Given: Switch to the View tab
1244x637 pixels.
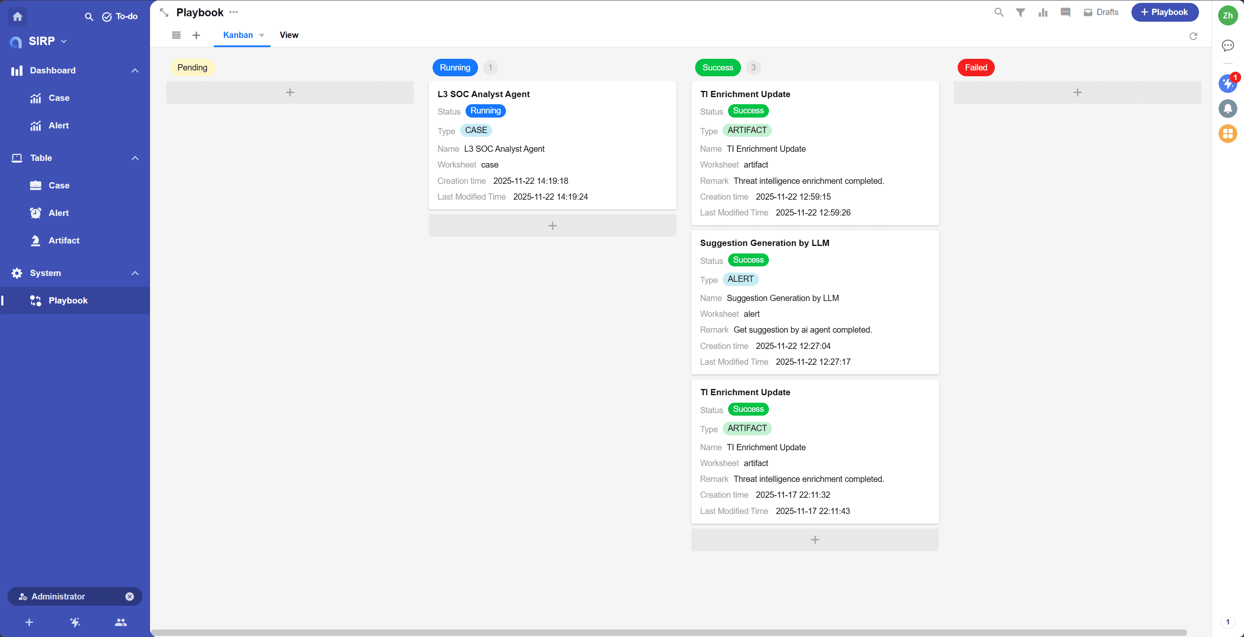Looking at the screenshot, I should pos(289,35).
